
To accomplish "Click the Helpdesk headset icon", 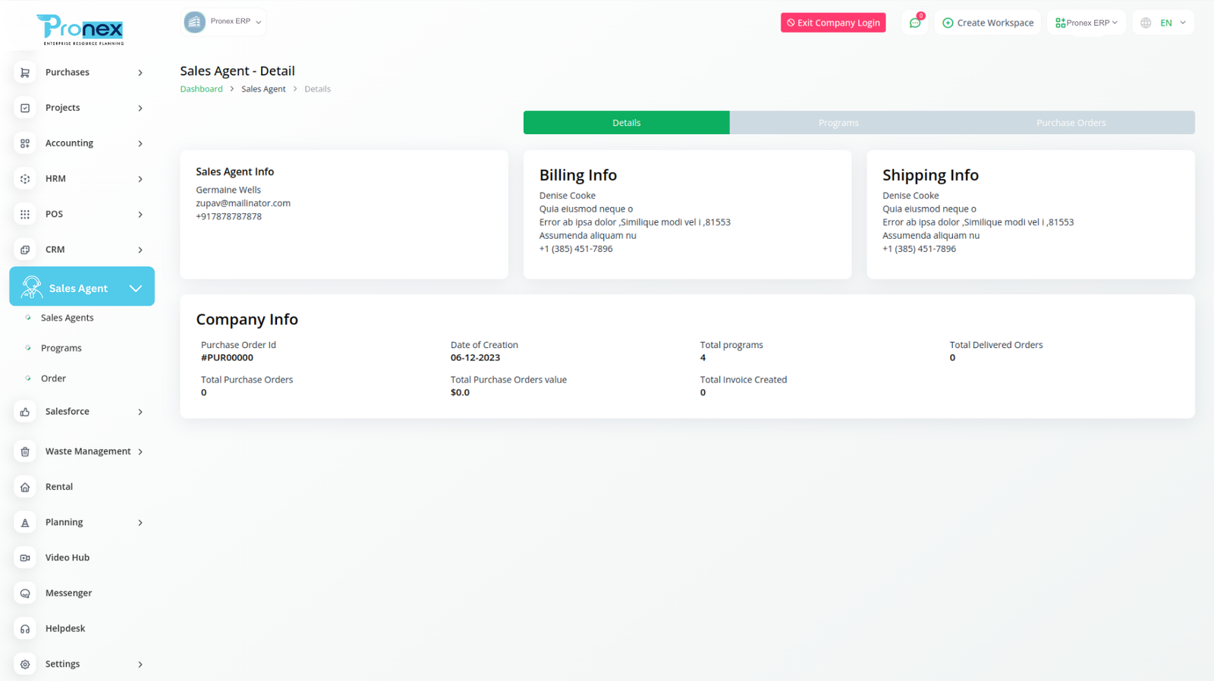I will pos(25,629).
